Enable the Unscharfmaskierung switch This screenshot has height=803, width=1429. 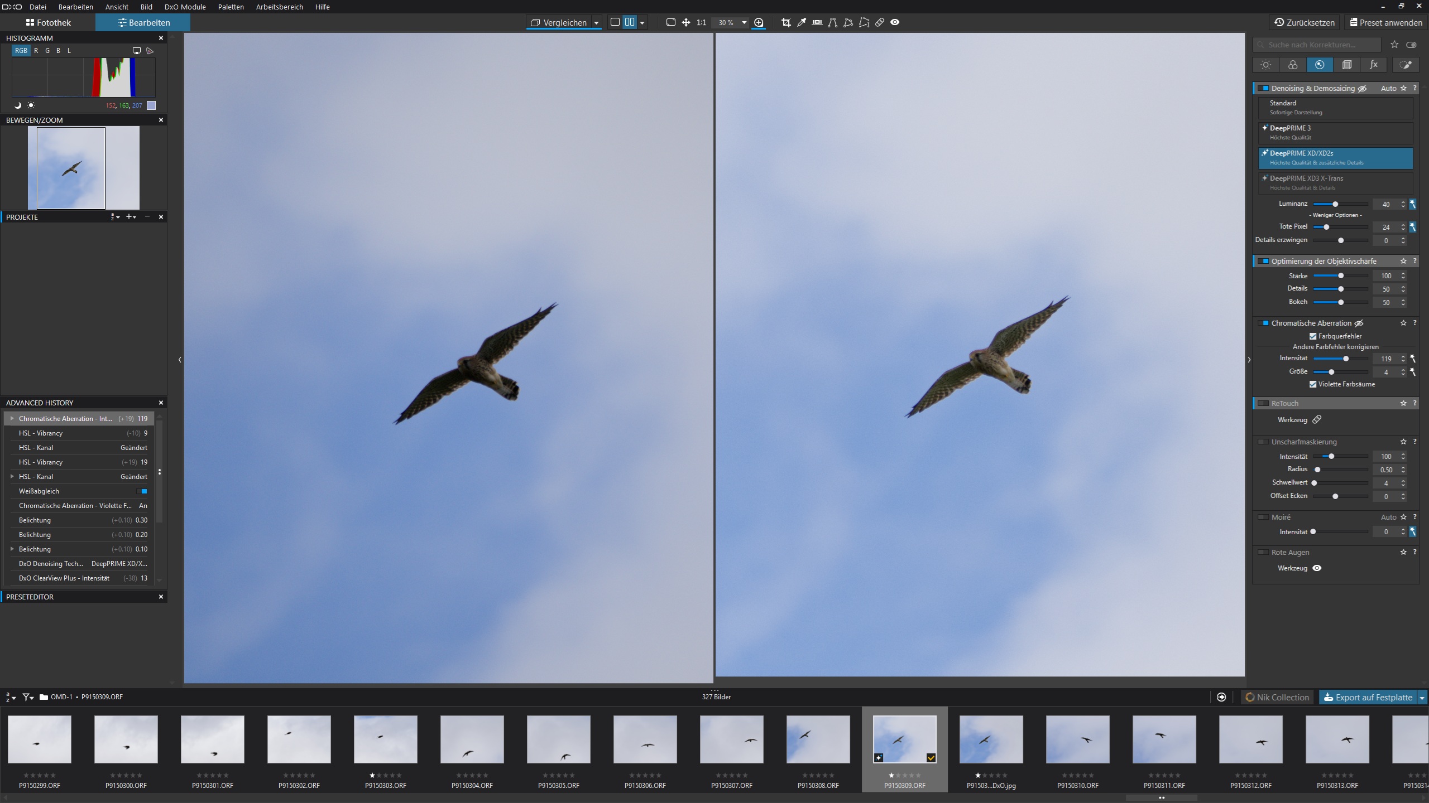pos(1263,442)
